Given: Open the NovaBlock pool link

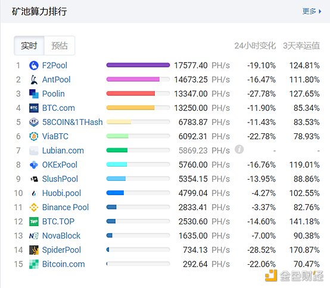Looking at the screenshot, I should pos(61,236).
